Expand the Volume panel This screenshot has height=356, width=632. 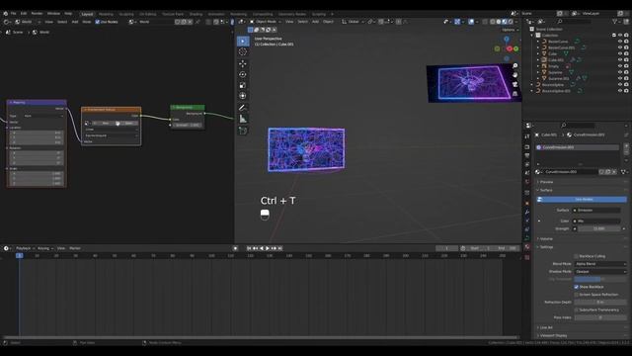(x=546, y=239)
